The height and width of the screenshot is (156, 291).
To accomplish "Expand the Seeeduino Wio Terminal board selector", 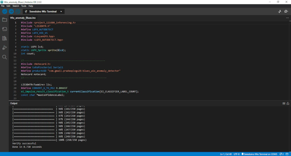I will (61, 12).
